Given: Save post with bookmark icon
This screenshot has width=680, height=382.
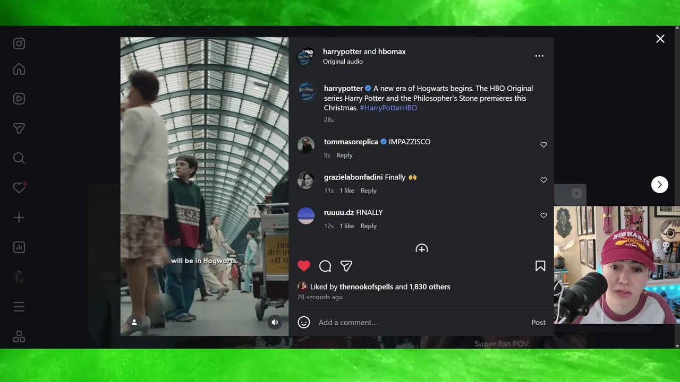Looking at the screenshot, I should pos(540,266).
